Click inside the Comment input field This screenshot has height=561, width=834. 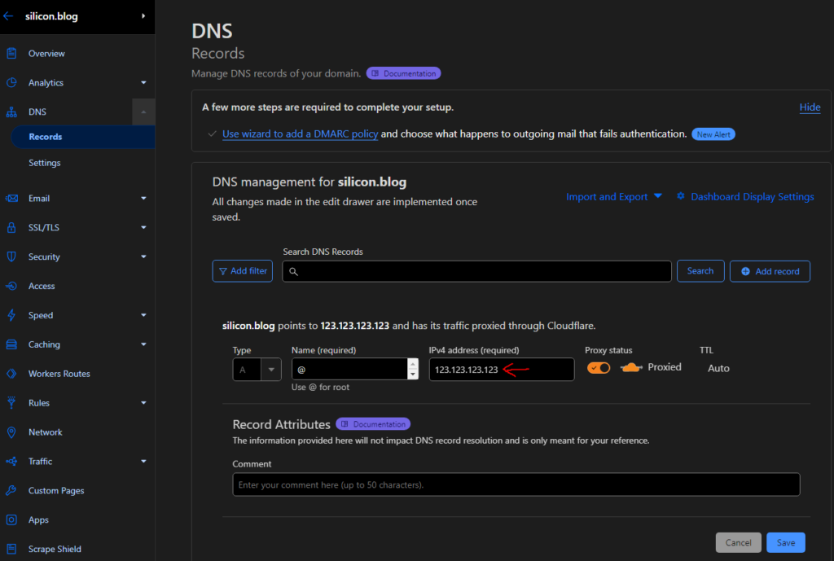[516, 484]
